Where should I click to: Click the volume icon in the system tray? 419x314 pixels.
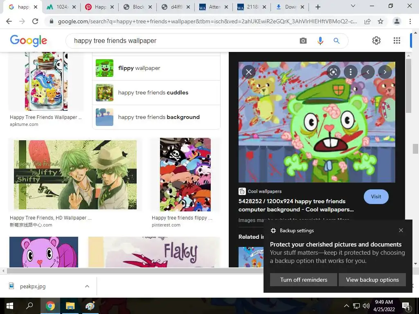pos(366,306)
